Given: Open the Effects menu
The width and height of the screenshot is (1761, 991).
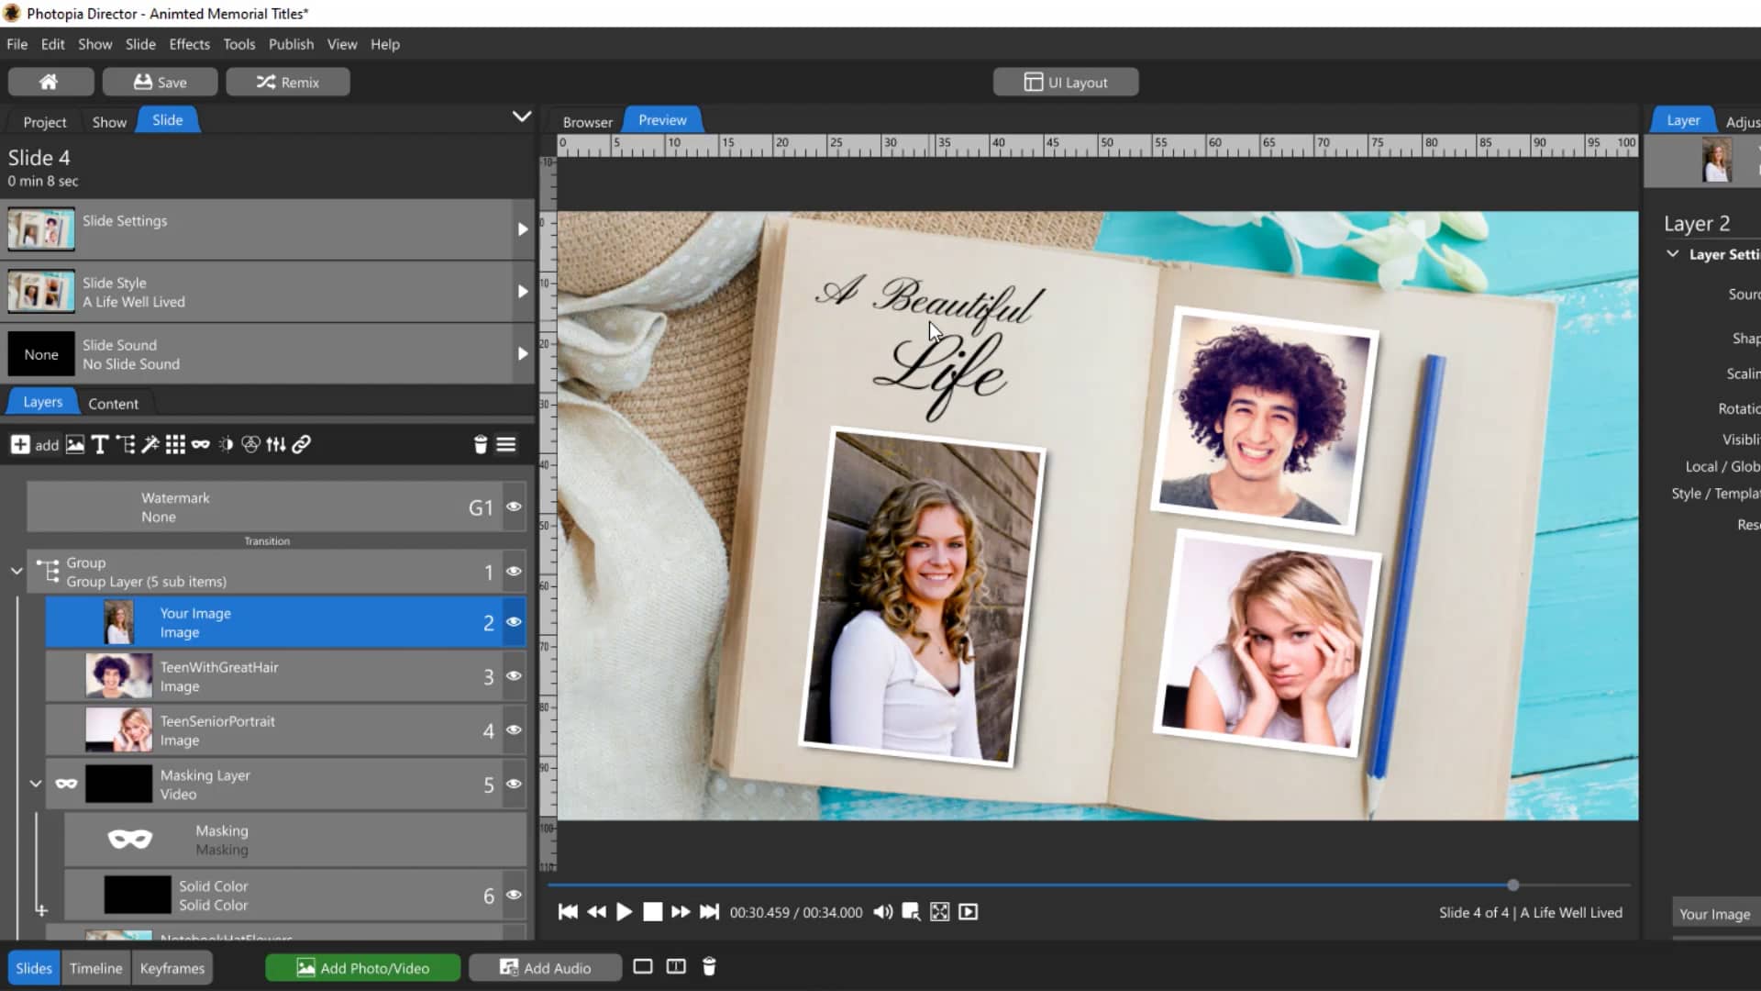Looking at the screenshot, I should [x=189, y=44].
